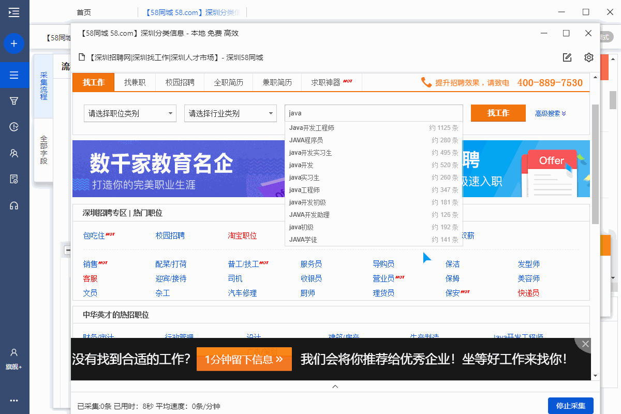Image resolution: width=621 pixels, height=414 pixels.
Task: Close the black bottom banner with X
Action: point(585,344)
